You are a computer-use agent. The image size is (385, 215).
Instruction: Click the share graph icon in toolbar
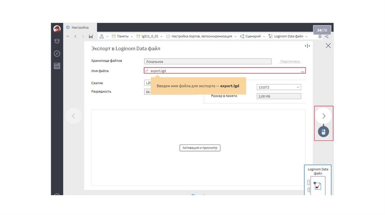327,36
